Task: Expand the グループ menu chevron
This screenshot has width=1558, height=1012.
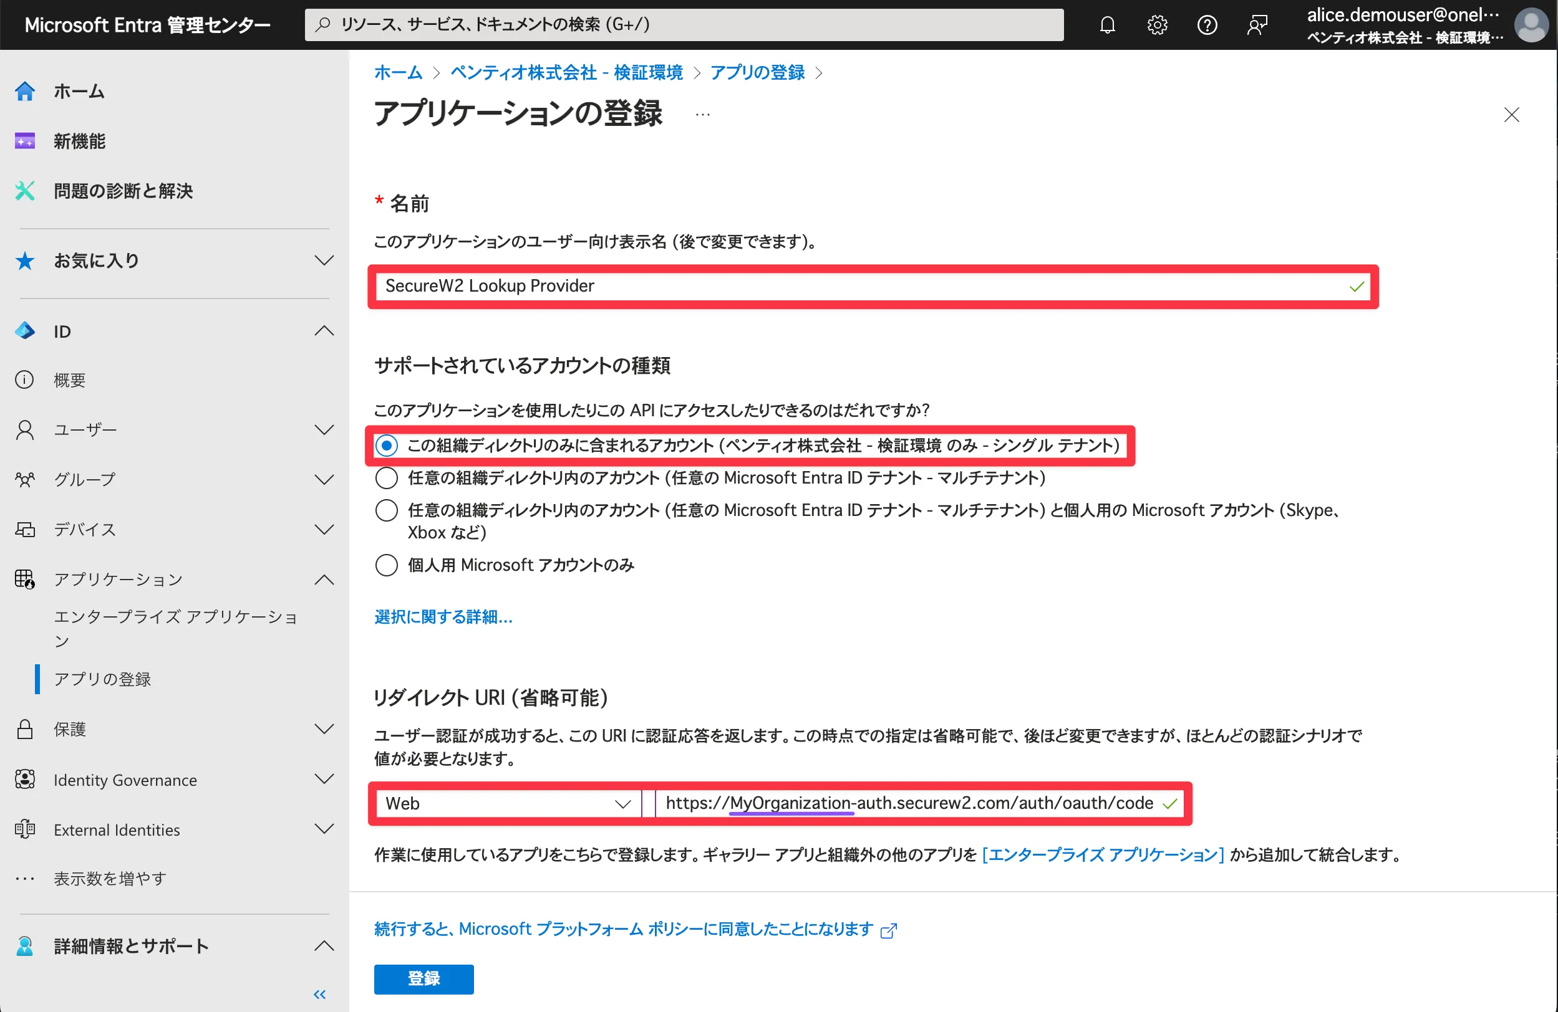Action: [324, 479]
